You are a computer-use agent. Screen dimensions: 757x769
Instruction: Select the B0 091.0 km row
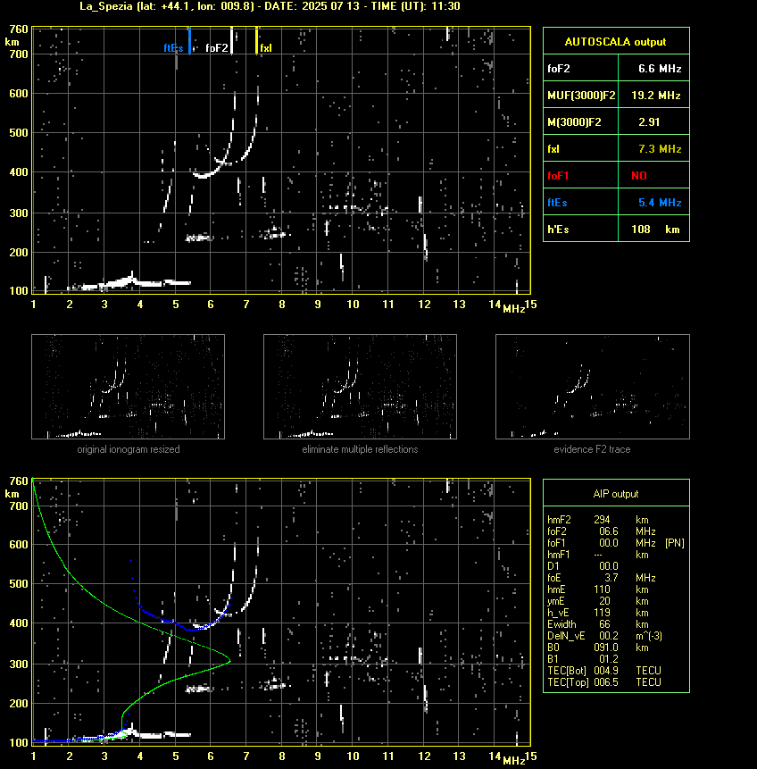pos(598,648)
